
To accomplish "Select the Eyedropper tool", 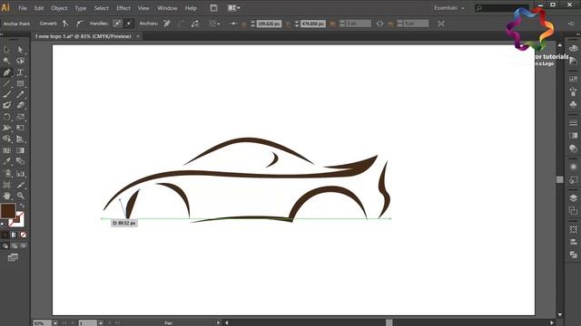I will coord(6,161).
